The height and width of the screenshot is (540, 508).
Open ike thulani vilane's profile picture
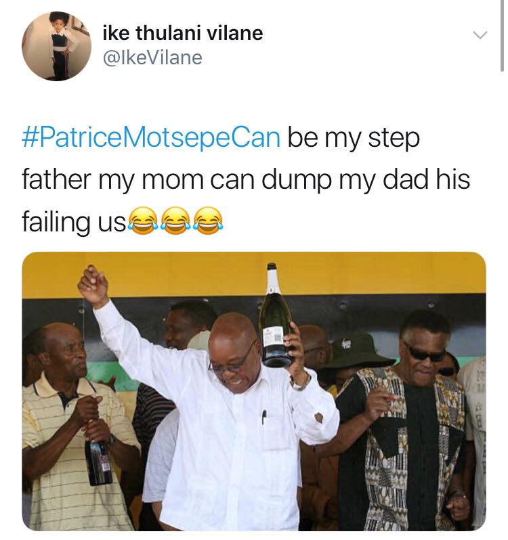pos(56,46)
